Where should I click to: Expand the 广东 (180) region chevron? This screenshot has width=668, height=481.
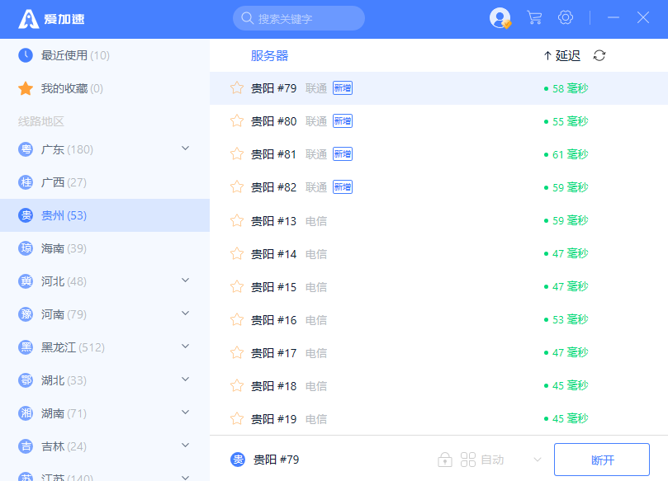[185, 149]
